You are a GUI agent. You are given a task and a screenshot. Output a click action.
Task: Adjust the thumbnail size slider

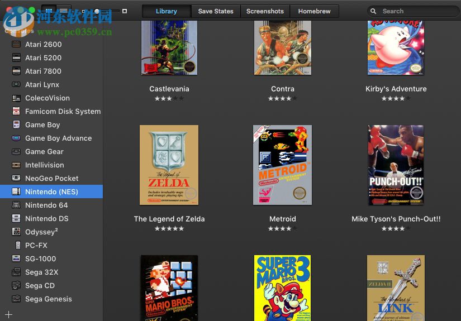(x=102, y=11)
